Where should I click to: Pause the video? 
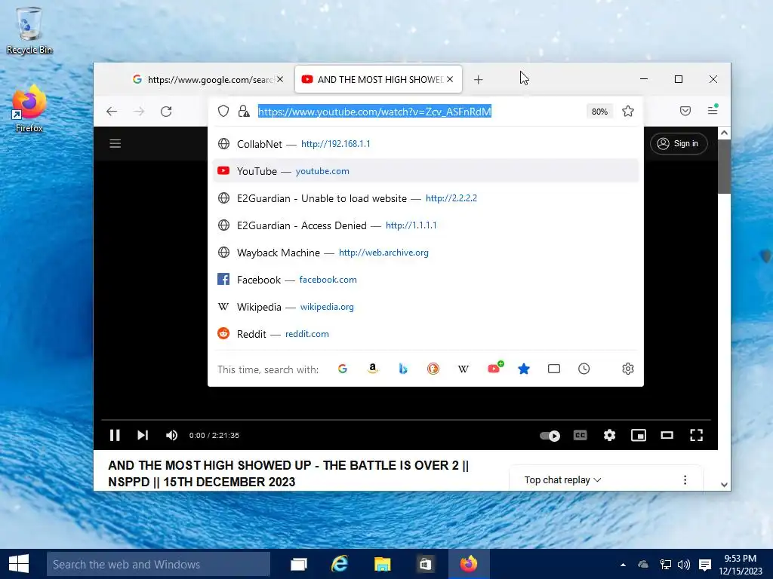click(x=115, y=435)
